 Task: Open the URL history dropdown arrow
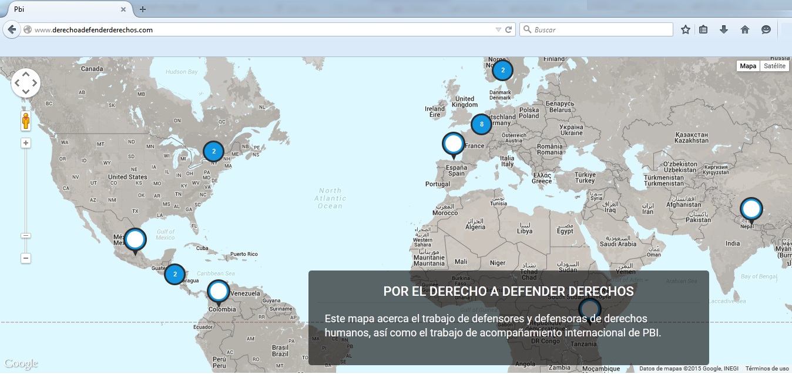498,29
